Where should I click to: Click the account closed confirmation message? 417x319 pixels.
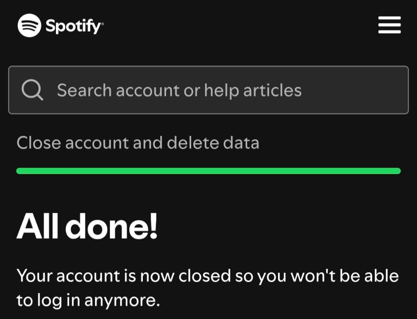tap(208, 288)
